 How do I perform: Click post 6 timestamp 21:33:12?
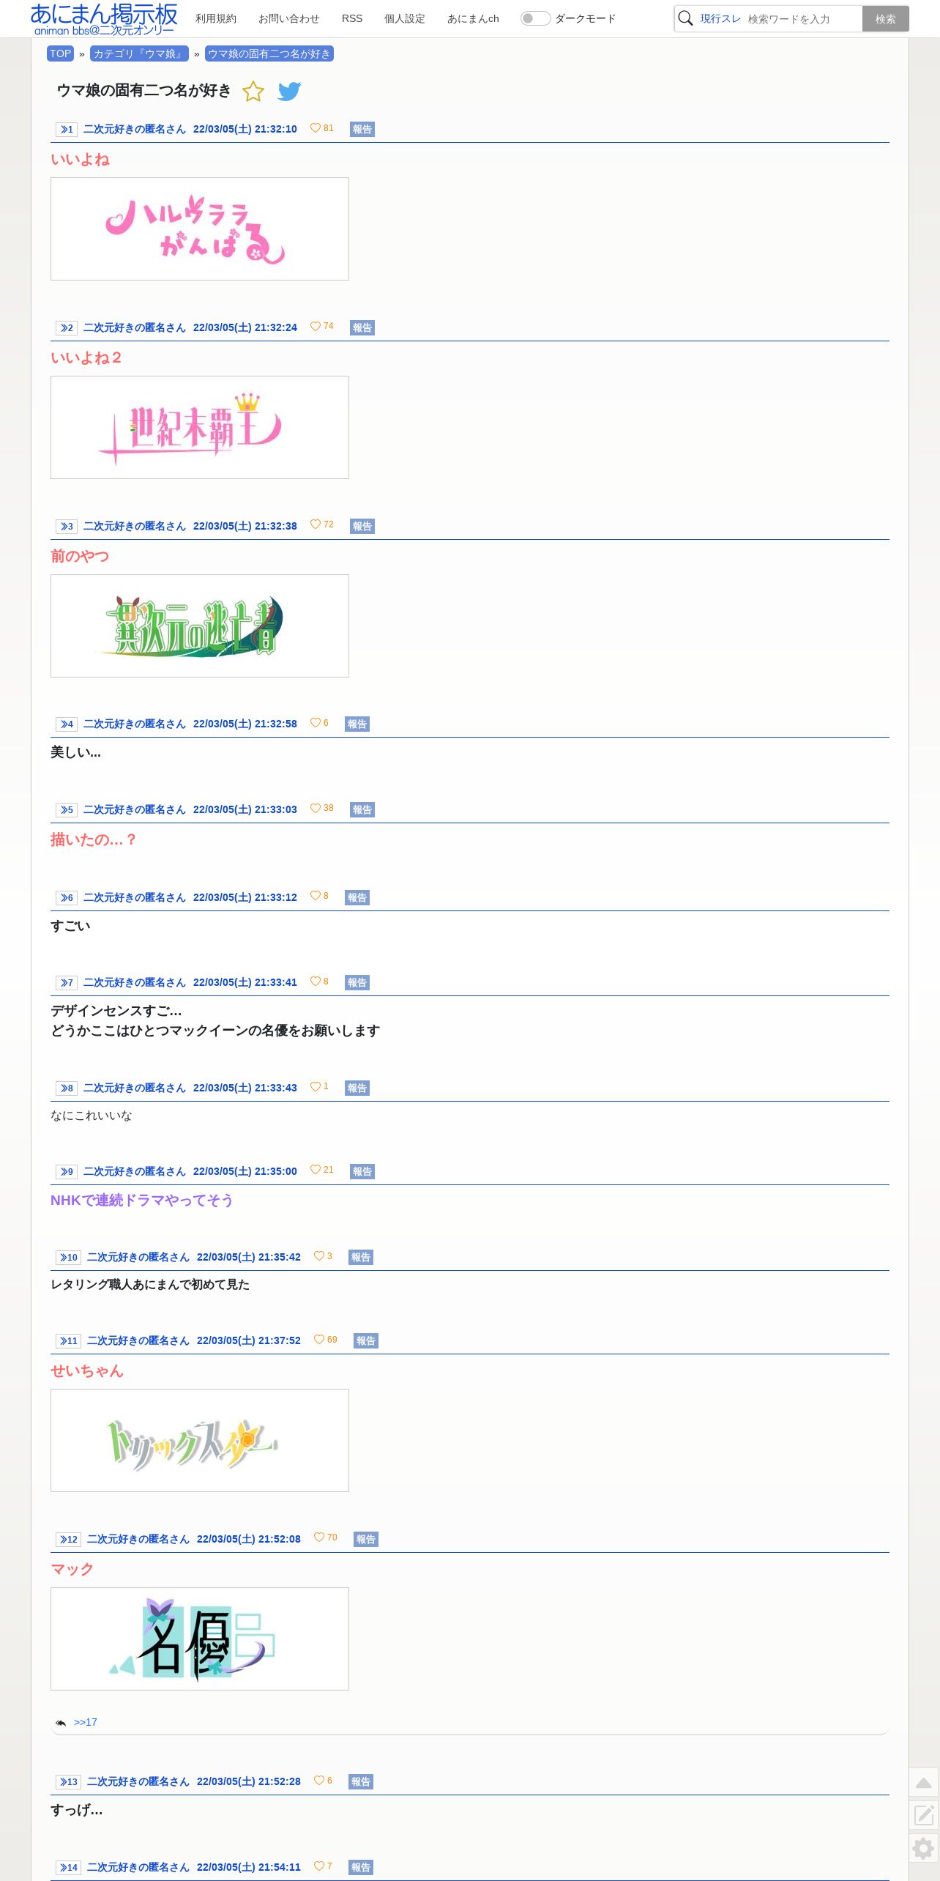[x=245, y=897]
